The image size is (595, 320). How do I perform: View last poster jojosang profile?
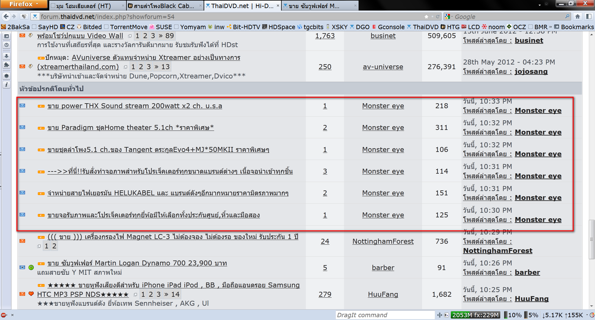tap(531, 71)
